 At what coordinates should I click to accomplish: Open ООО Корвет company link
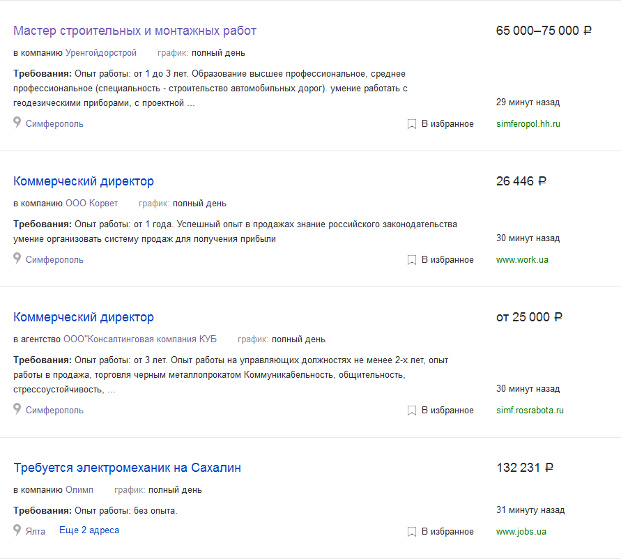tap(91, 204)
